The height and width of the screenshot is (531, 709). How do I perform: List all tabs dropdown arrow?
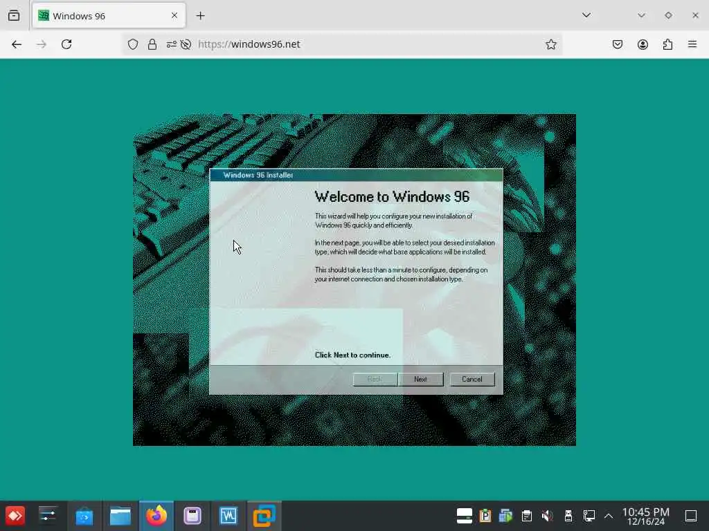[x=586, y=15]
